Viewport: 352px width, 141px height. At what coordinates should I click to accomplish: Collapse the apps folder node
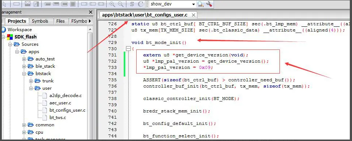(17, 52)
